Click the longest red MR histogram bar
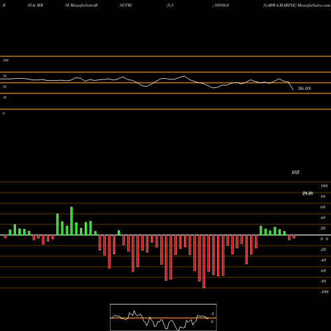331x331 pixels. click(204, 261)
